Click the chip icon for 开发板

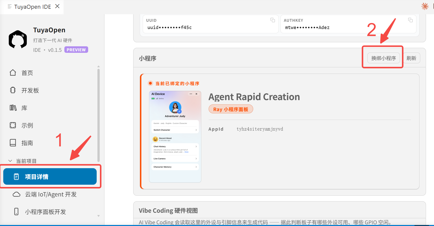(13, 90)
